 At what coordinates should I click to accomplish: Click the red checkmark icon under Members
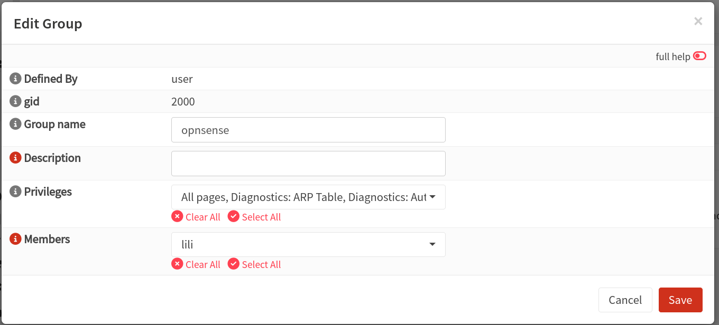[x=234, y=264]
